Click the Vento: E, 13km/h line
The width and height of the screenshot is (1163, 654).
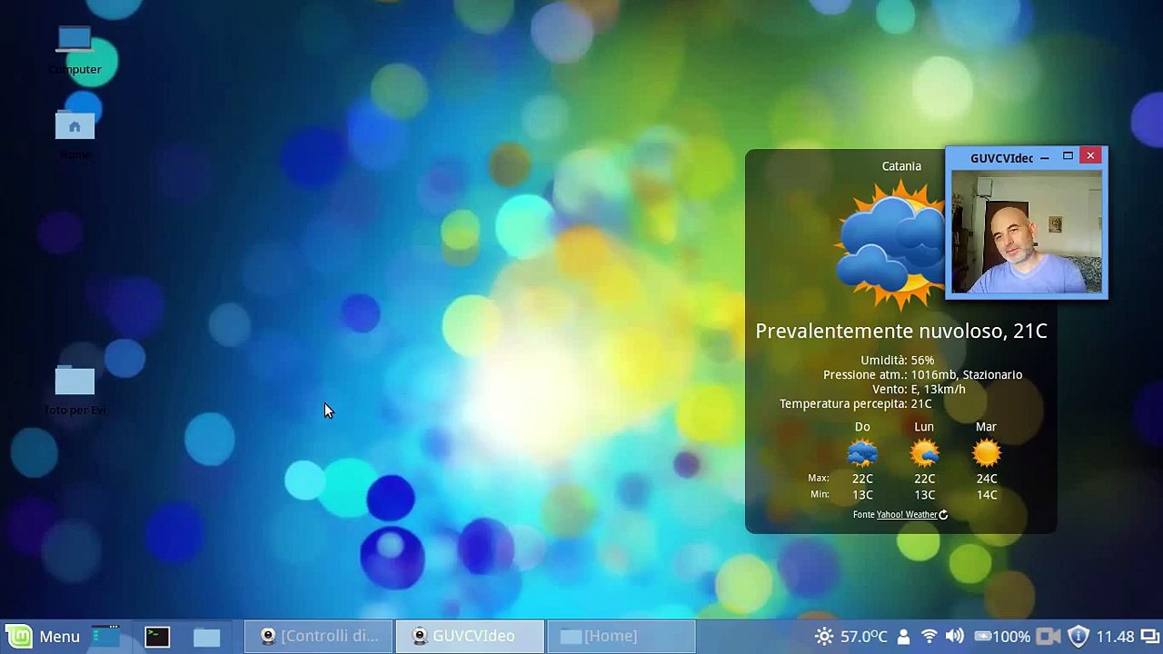tap(919, 390)
